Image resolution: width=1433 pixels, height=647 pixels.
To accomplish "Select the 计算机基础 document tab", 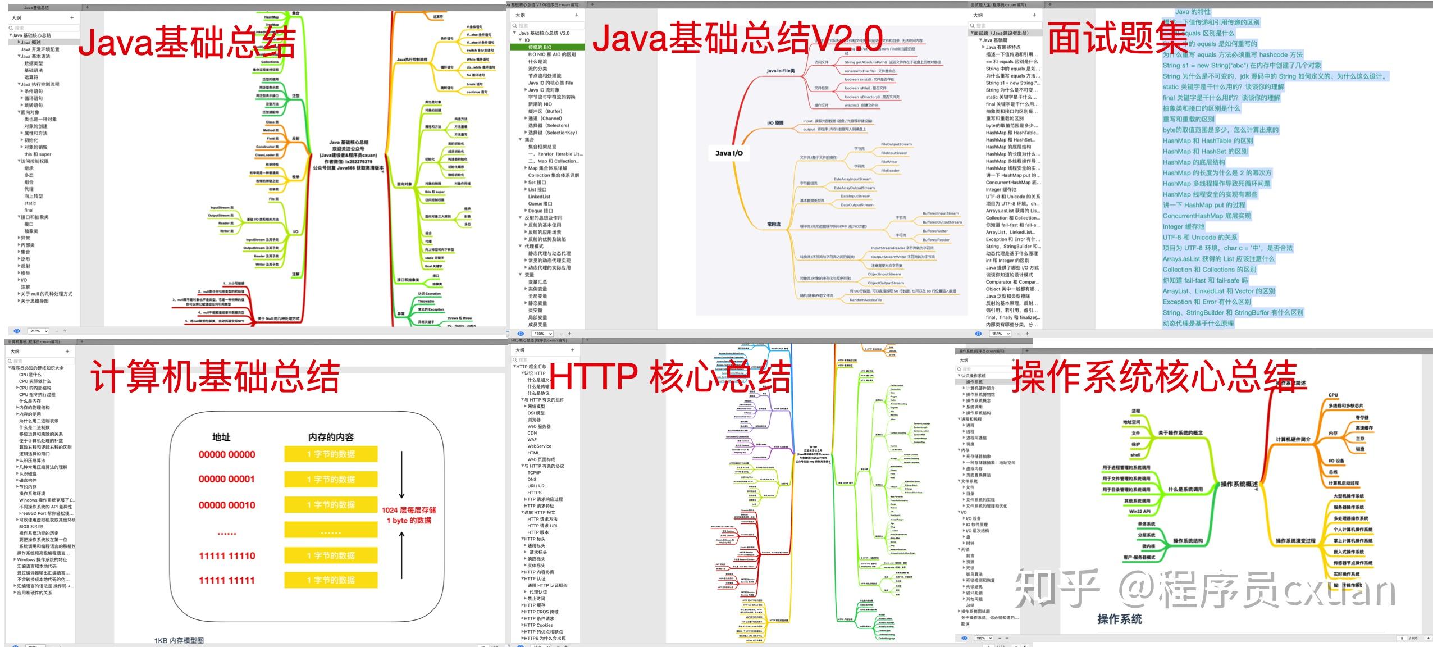I will point(34,341).
